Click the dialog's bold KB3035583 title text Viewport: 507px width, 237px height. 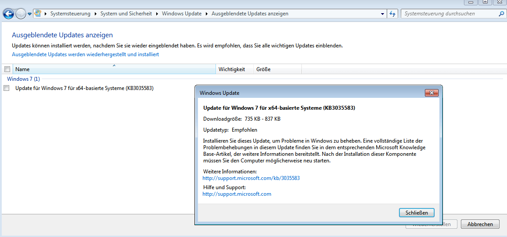click(279, 108)
